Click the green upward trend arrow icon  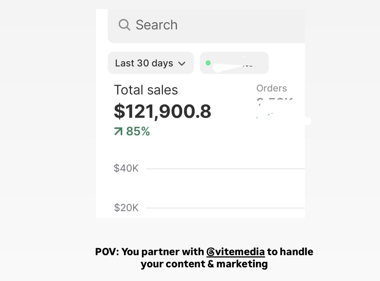pos(118,132)
